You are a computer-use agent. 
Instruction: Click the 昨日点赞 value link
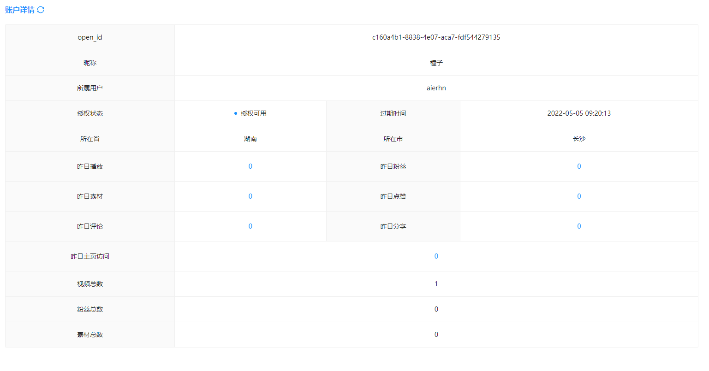tap(579, 196)
